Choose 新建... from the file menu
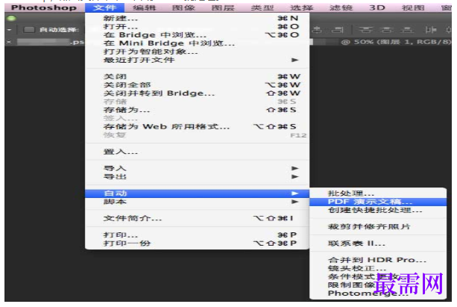 click(x=197, y=19)
